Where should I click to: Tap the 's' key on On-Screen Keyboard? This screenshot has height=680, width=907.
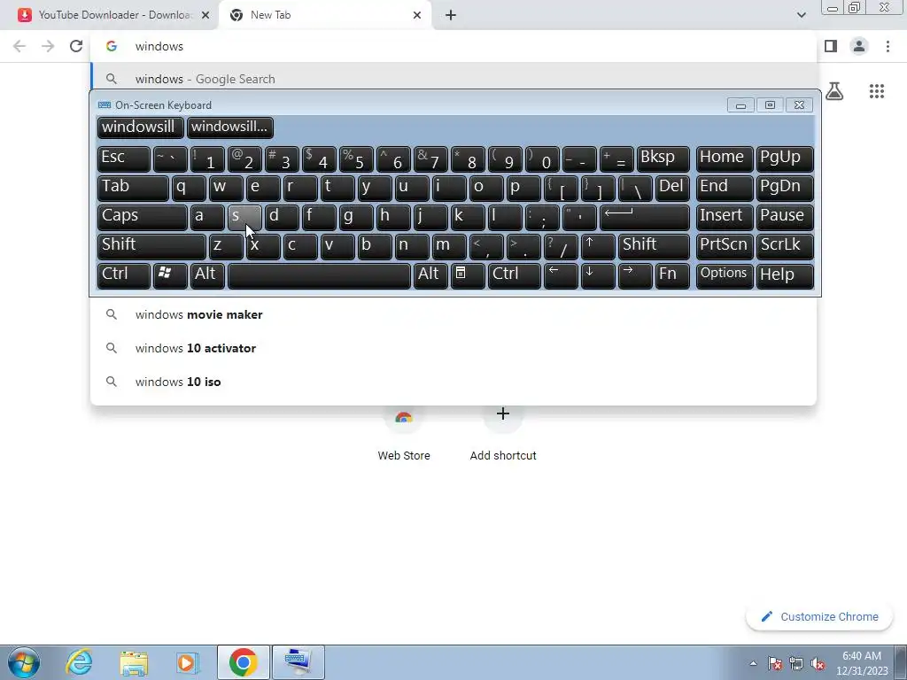(x=244, y=217)
